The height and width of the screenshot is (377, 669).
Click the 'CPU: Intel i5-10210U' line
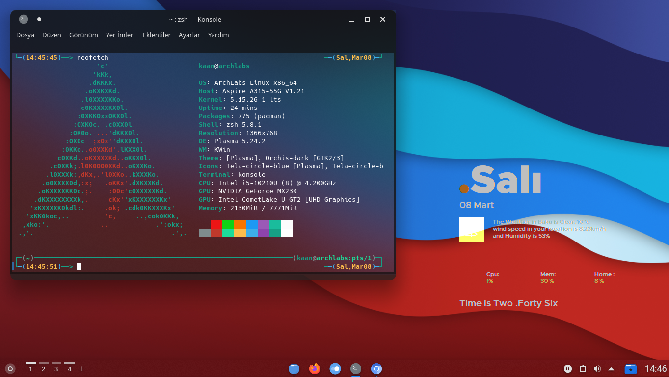click(268, 183)
